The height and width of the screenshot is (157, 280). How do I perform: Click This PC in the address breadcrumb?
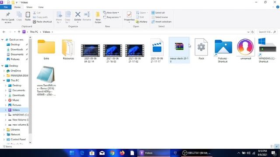(34, 32)
